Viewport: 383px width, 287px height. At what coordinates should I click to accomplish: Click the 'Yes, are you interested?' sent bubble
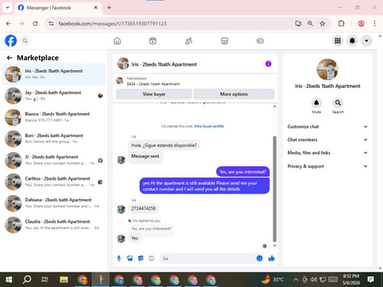pyautogui.click(x=243, y=171)
